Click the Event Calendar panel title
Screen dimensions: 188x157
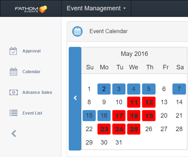click(x=109, y=31)
